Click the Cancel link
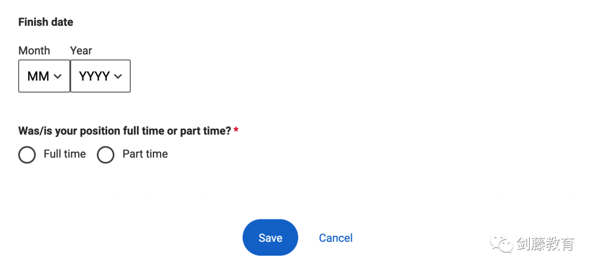The height and width of the screenshot is (270, 594). click(335, 238)
